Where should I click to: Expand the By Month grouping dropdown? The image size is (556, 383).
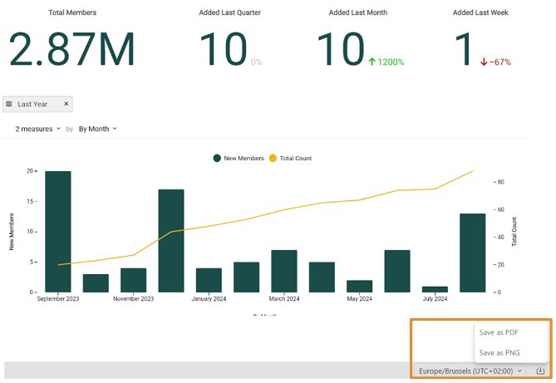97,129
